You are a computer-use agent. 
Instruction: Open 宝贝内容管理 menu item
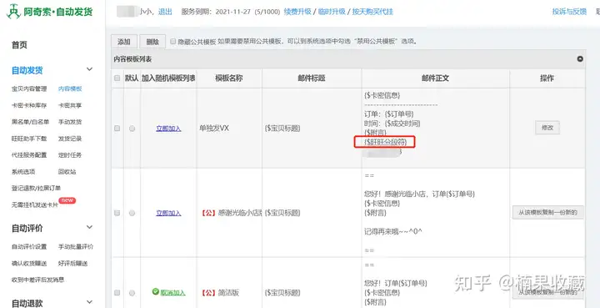pyautogui.click(x=29, y=88)
